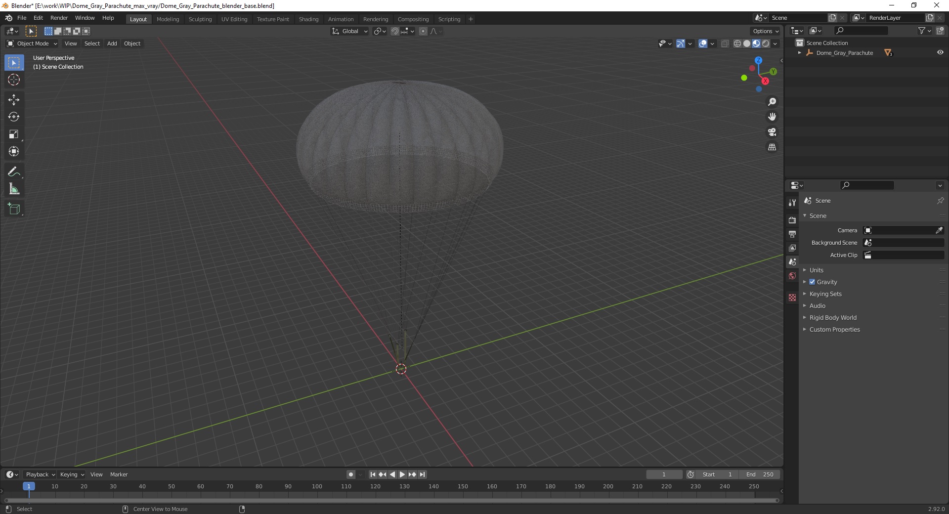Screen dimensions: 949x514
Task: Toggle X-Ray mode
Action: (725, 43)
